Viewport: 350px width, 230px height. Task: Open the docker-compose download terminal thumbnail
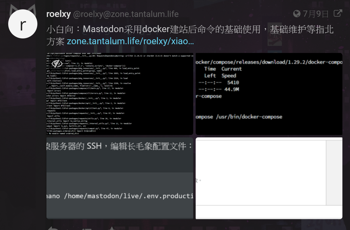coord(269,94)
